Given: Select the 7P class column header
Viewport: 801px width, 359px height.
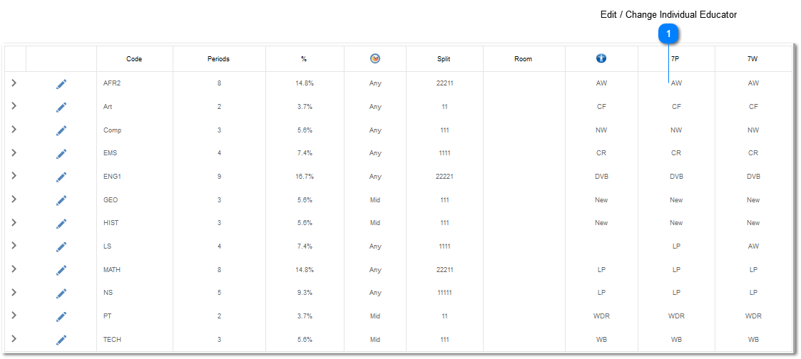Looking at the screenshot, I should [x=675, y=59].
